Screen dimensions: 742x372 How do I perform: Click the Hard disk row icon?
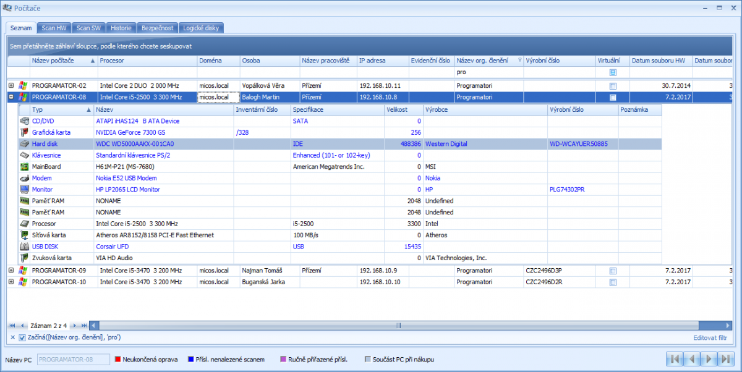coord(24,143)
